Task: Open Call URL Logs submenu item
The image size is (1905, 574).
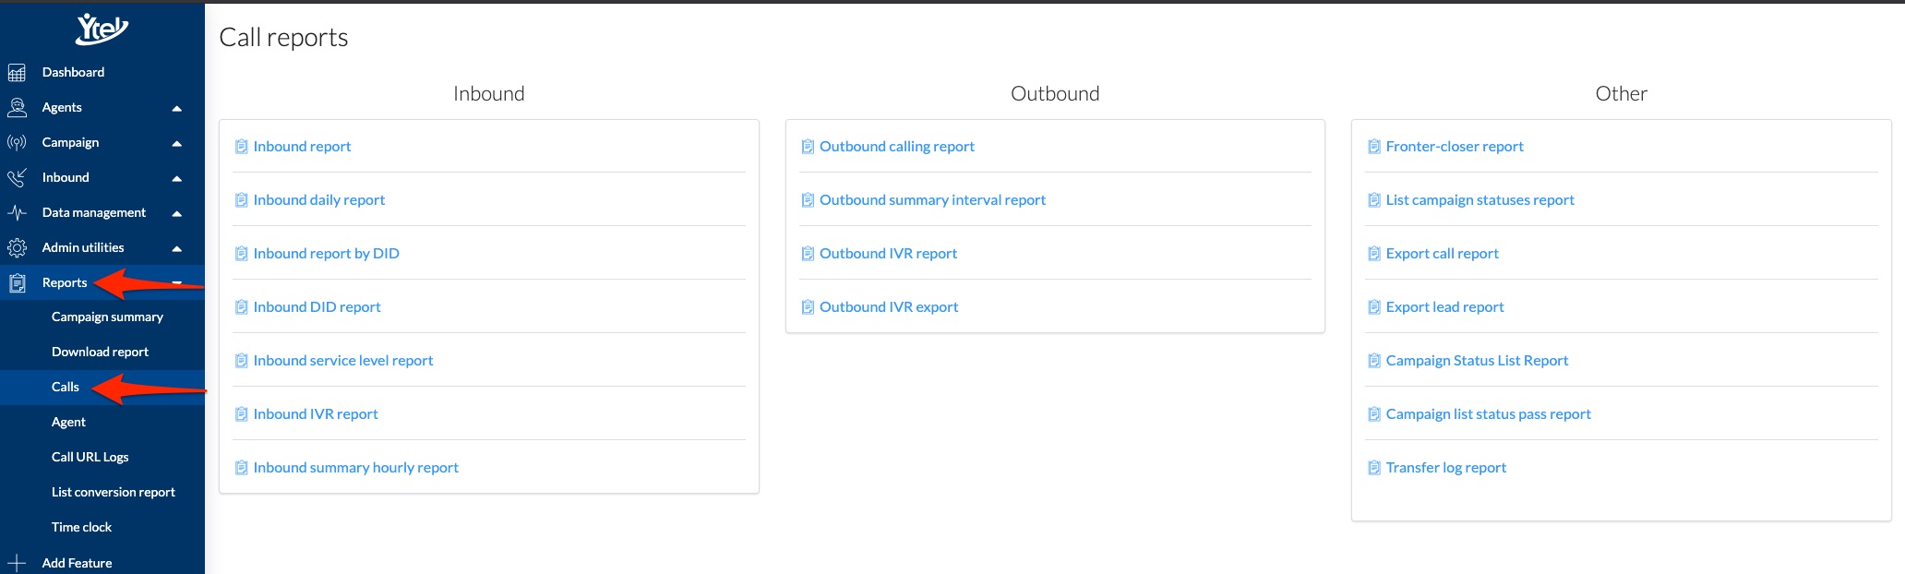Action: point(90,457)
